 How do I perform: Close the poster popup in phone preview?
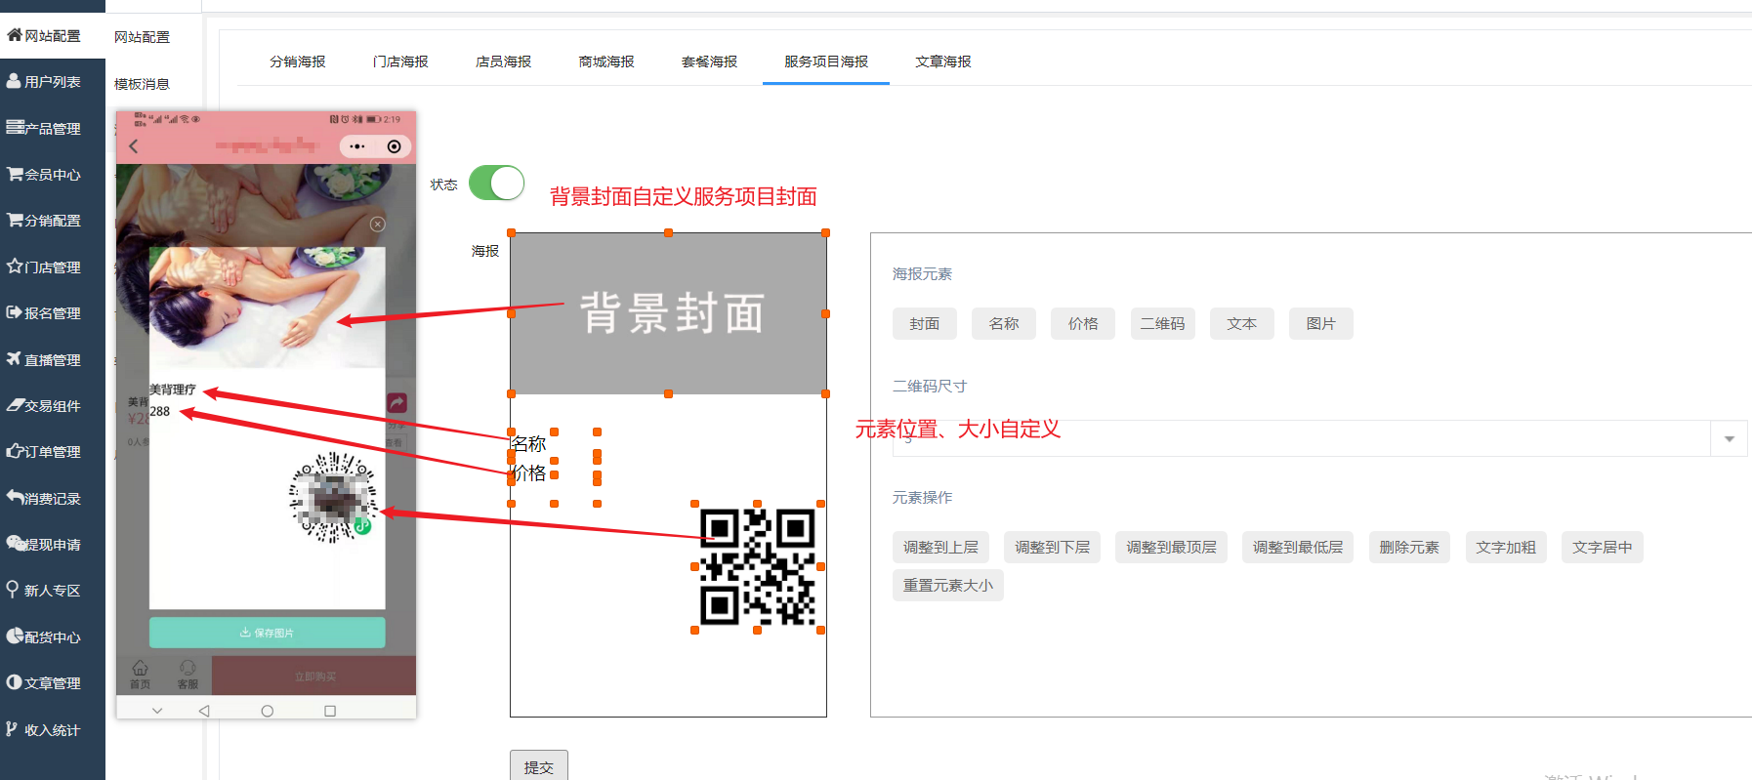(x=378, y=225)
